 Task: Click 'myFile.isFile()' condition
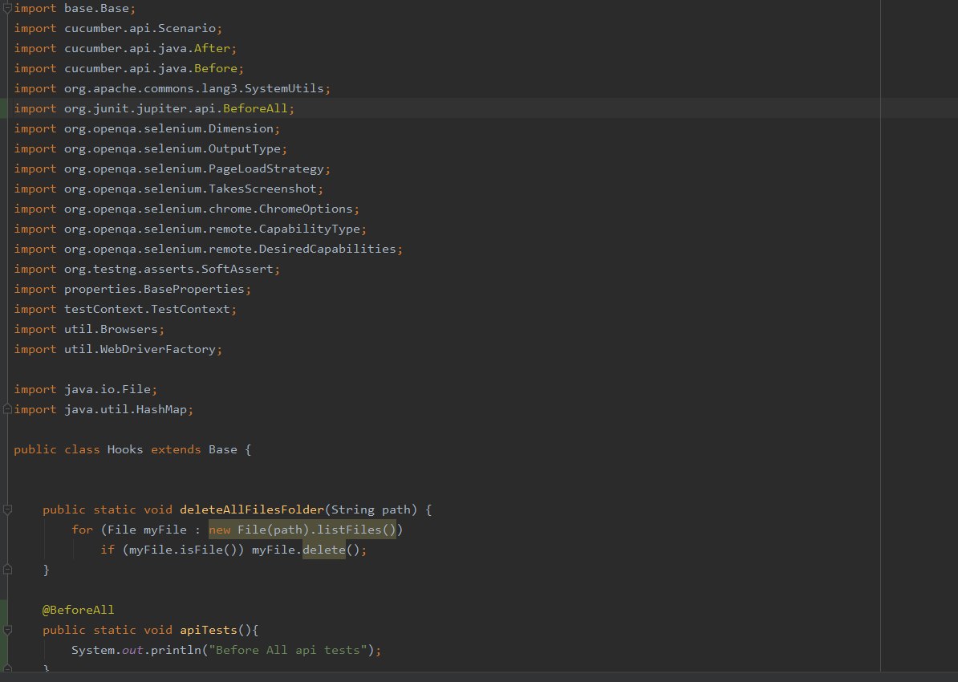[x=183, y=550]
